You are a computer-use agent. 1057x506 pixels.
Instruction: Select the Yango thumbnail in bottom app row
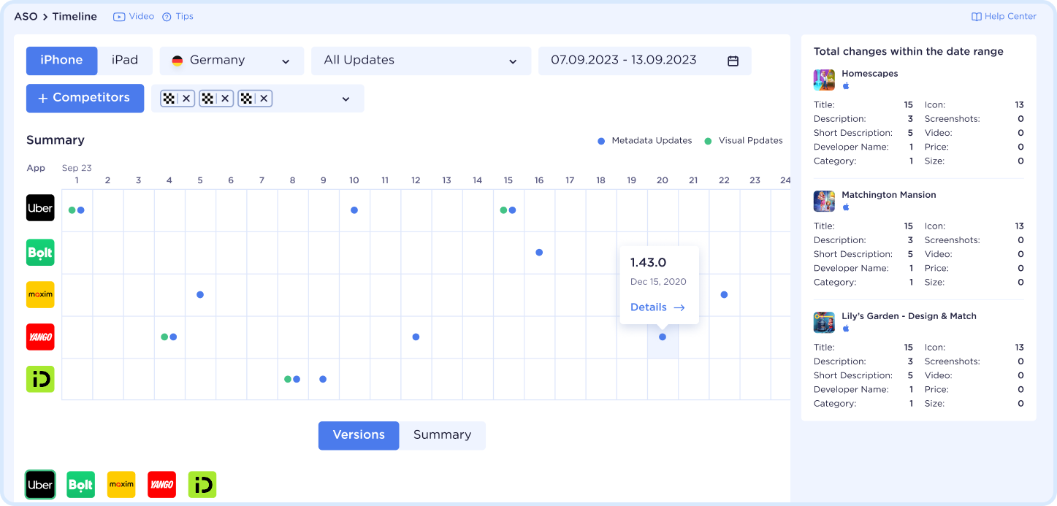[x=161, y=485]
